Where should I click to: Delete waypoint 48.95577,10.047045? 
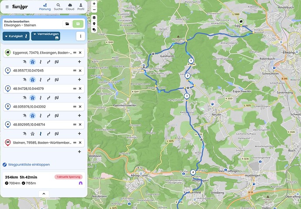click(x=80, y=71)
